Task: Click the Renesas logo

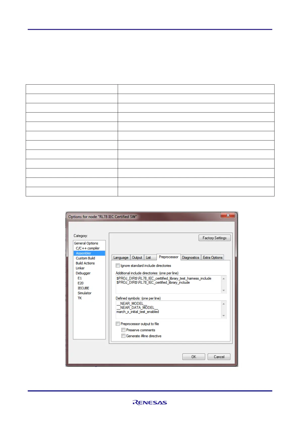Action: [150, 402]
